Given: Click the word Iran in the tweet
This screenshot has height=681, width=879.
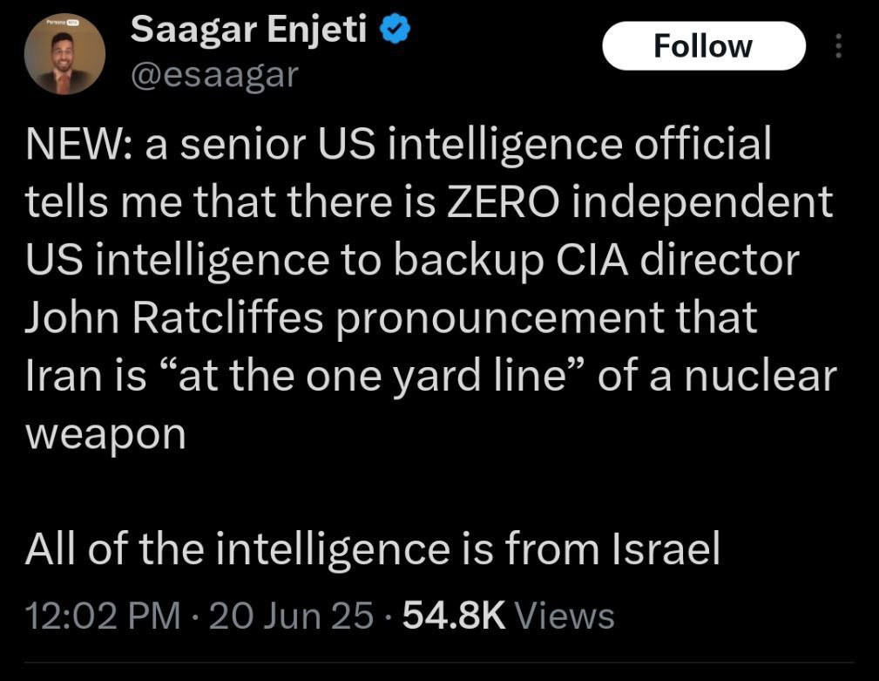Looking at the screenshot, I should click(x=59, y=375).
